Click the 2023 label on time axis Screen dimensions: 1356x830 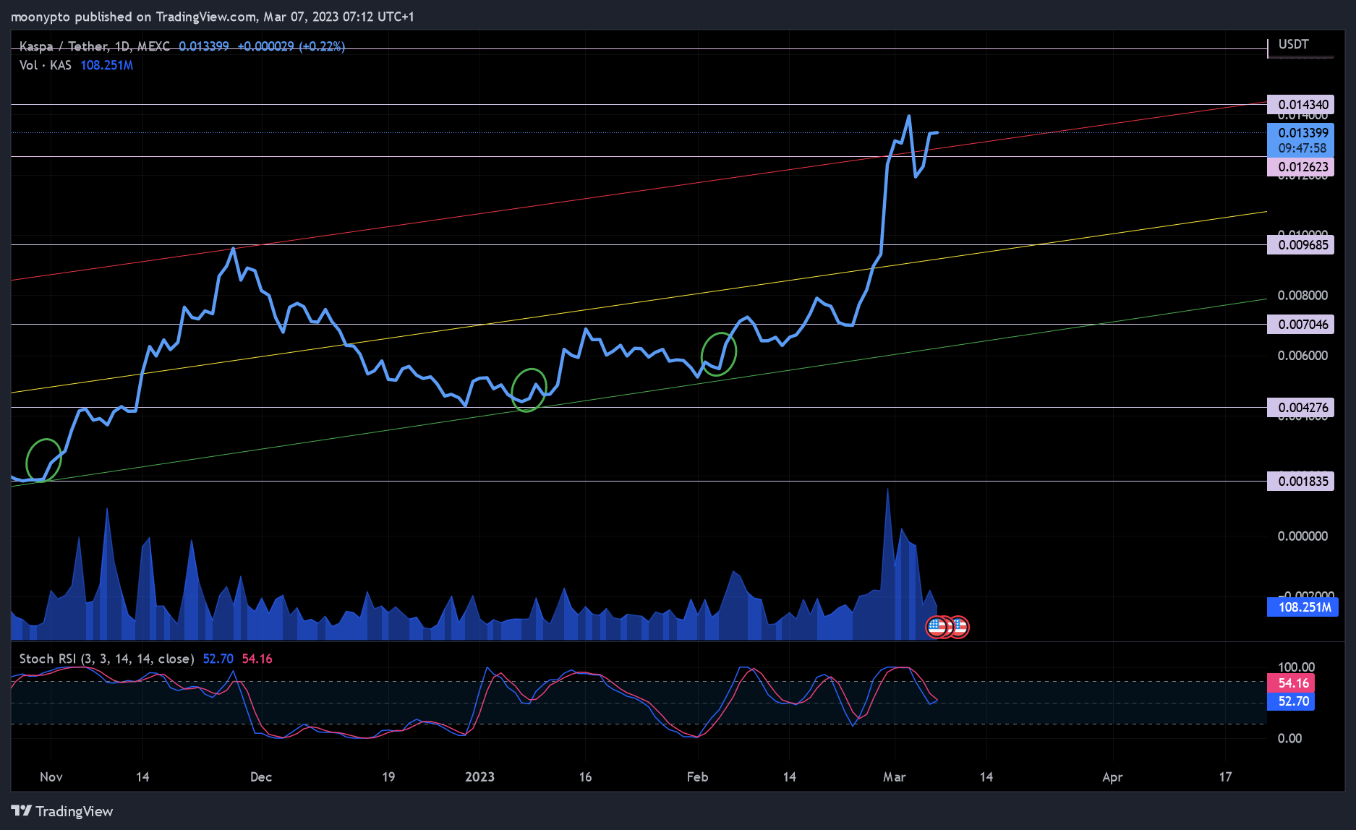[x=479, y=777]
